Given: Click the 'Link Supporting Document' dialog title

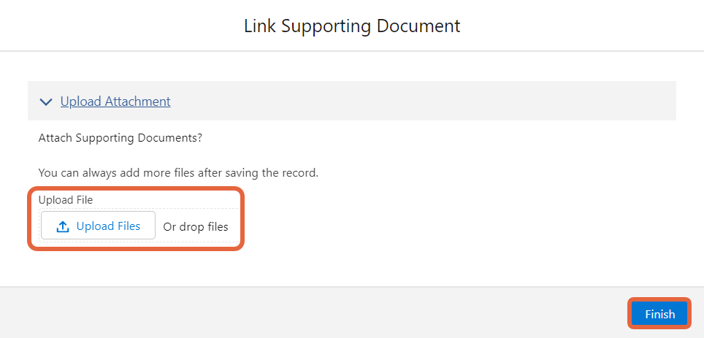Looking at the screenshot, I should [352, 26].
